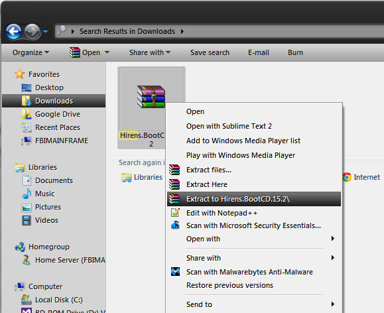Expand the arrow after Search Results in Downloads
Screen dimensions: 384x313
click(x=182, y=31)
